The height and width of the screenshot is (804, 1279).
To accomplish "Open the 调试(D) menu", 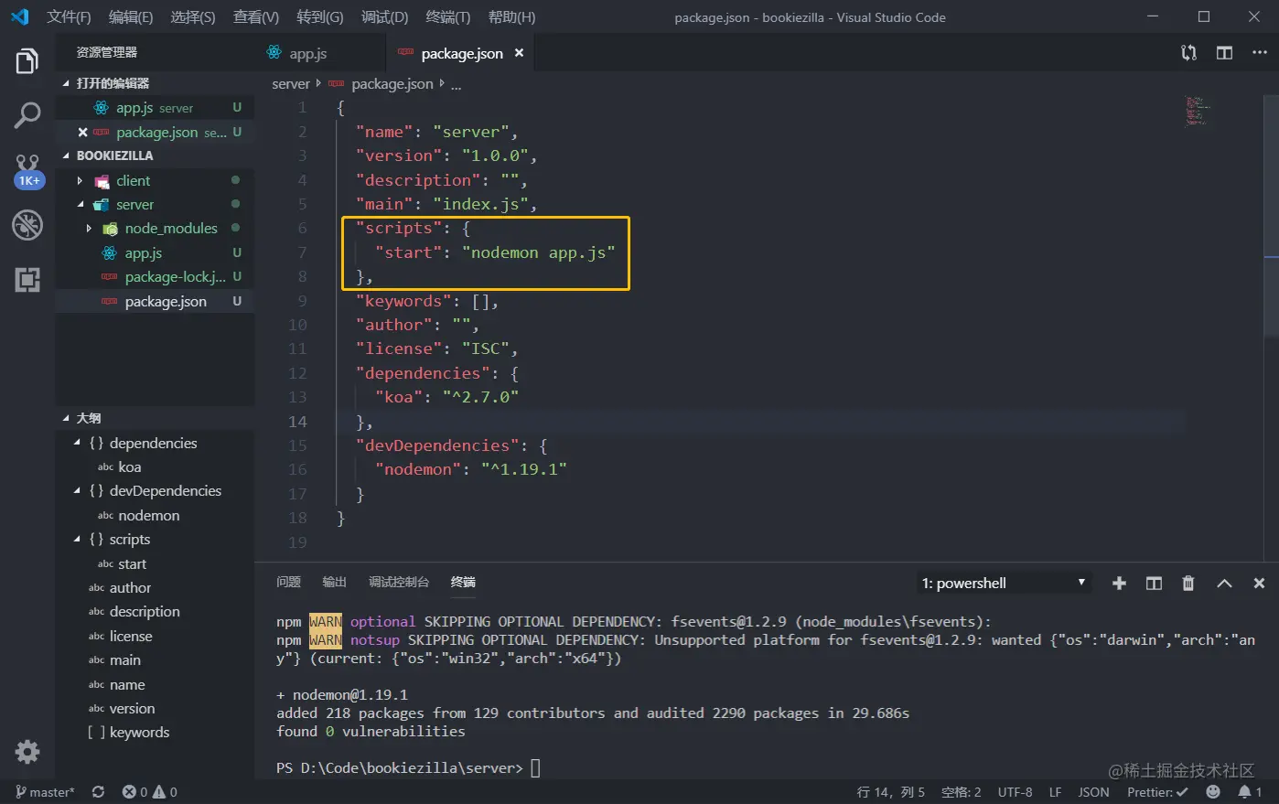I will pyautogui.click(x=384, y=17).
